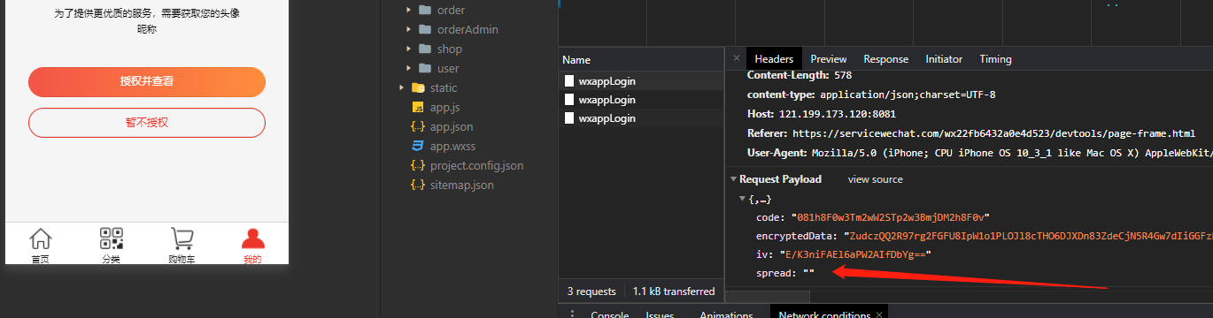
Task: Expand the orderAdmin folder arrow
Action: click(x=408, y=29)
